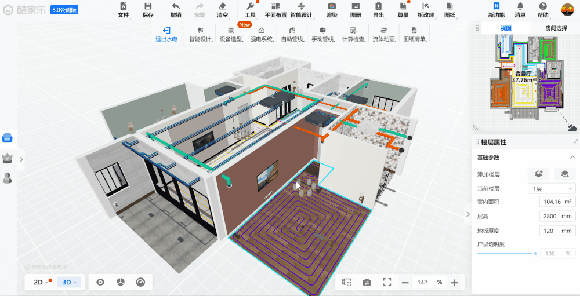The height and width of the screenshot is (296, 580).
Task: Switch to 房间选择 tab
Action: (556, 28)
